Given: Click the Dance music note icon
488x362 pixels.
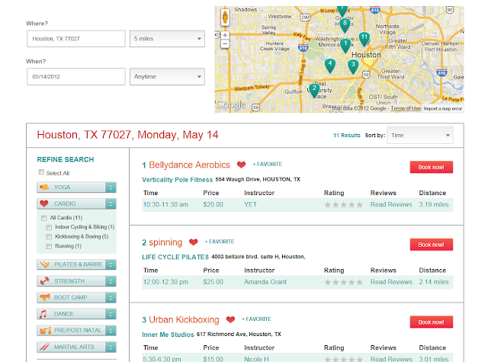Looking at the screenshot, I should tap(43, 314).
